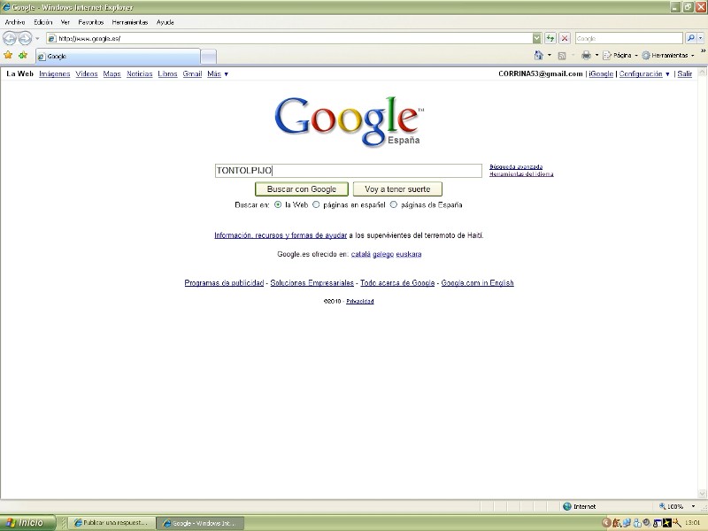
Task: Open the Imágenes link
Action: (55, 73)
